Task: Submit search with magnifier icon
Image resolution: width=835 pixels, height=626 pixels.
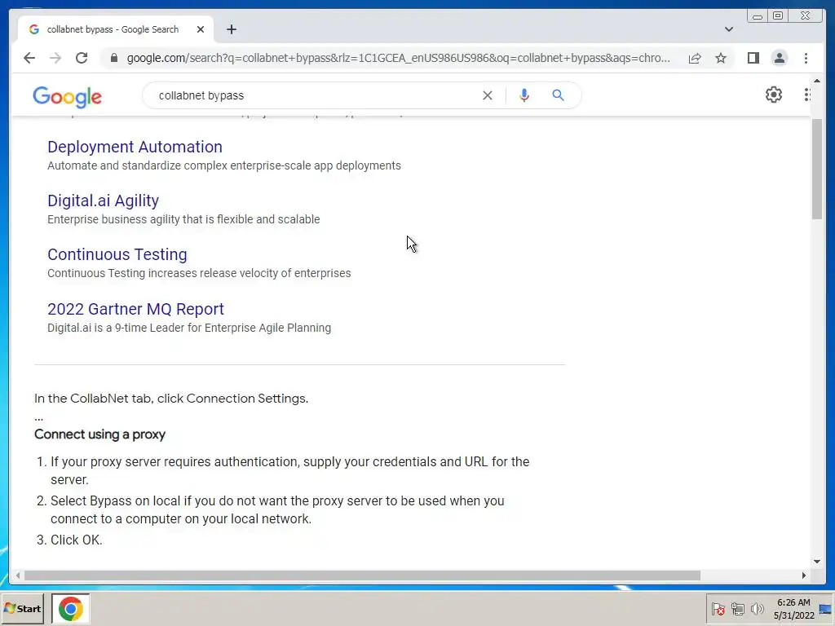Action: click(x=558, y=95)
